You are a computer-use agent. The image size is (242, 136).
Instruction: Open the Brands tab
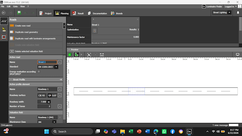tap(116, 13)
